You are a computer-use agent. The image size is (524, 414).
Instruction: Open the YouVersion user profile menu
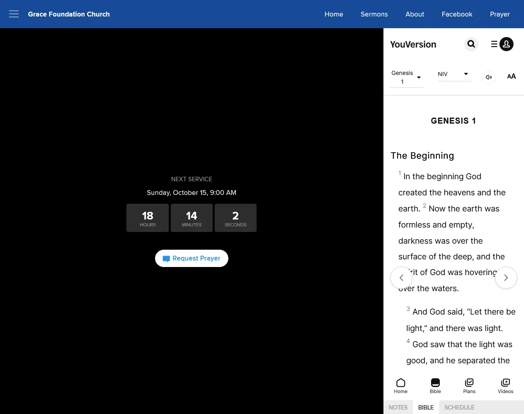(506, 44)
